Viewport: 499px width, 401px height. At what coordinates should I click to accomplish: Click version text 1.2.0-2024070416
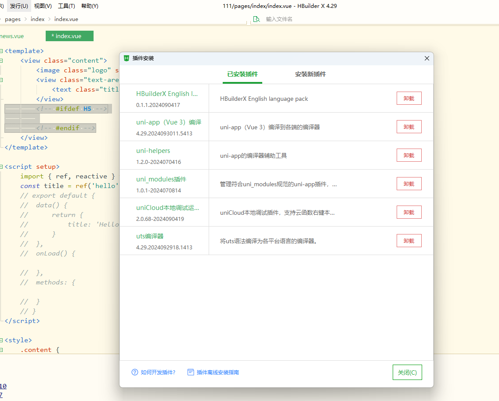point(159,162)
